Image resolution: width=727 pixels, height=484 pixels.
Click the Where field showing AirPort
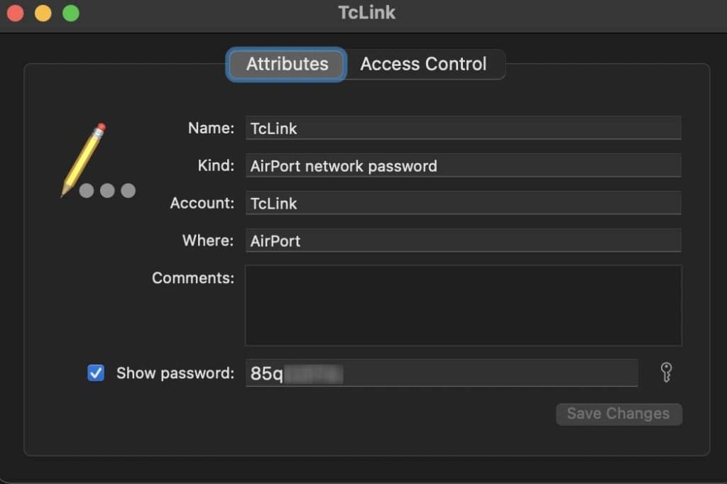pos(461,241)
